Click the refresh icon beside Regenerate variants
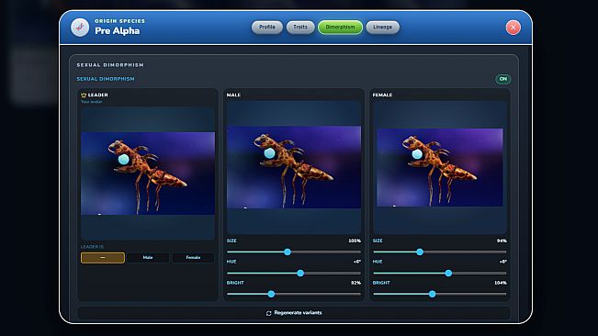The height and width of the screenshot is (336, 598). pyautogui.click(x=268, y=313)
